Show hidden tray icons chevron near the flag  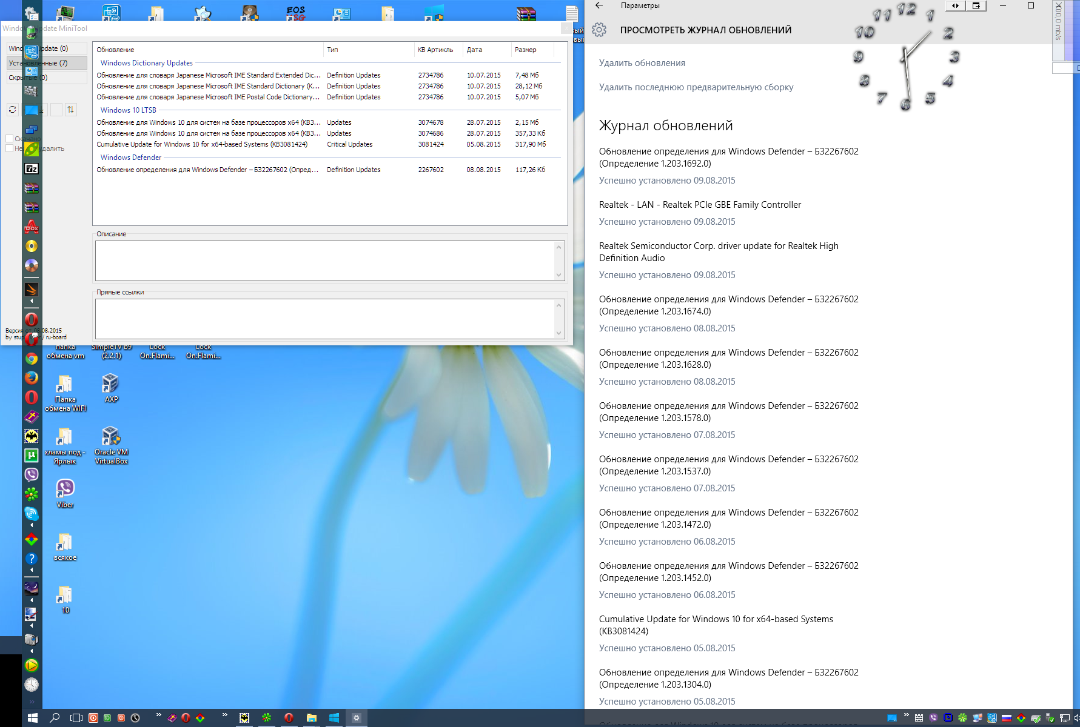point(907,715)
